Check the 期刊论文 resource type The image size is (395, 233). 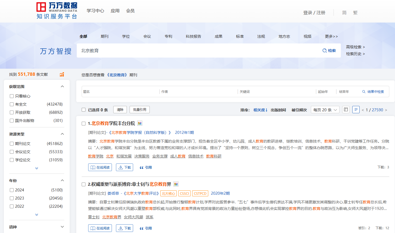click(12, 144)
